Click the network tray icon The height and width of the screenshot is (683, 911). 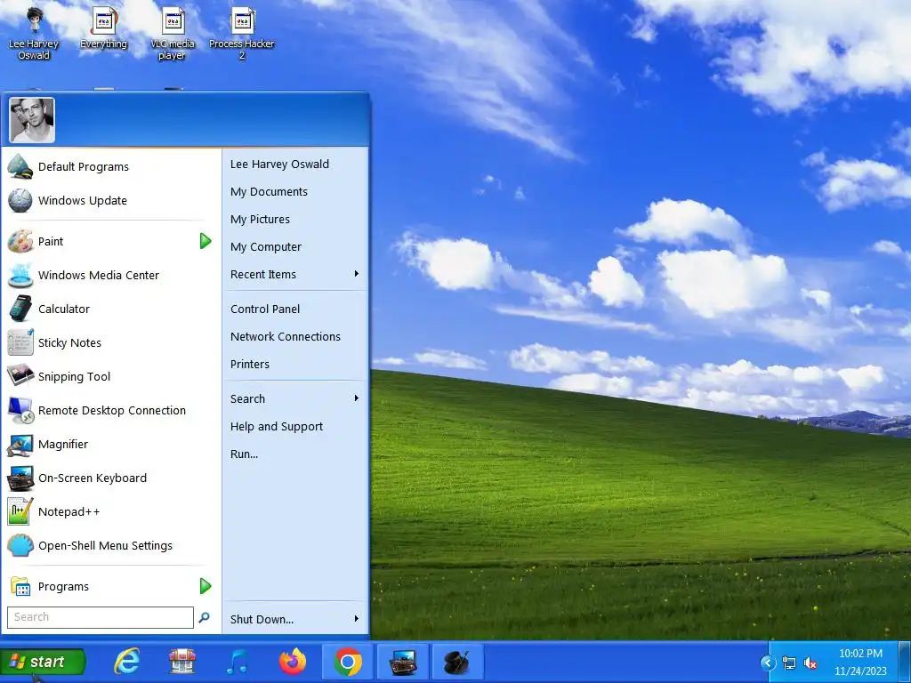pos(789,663)
